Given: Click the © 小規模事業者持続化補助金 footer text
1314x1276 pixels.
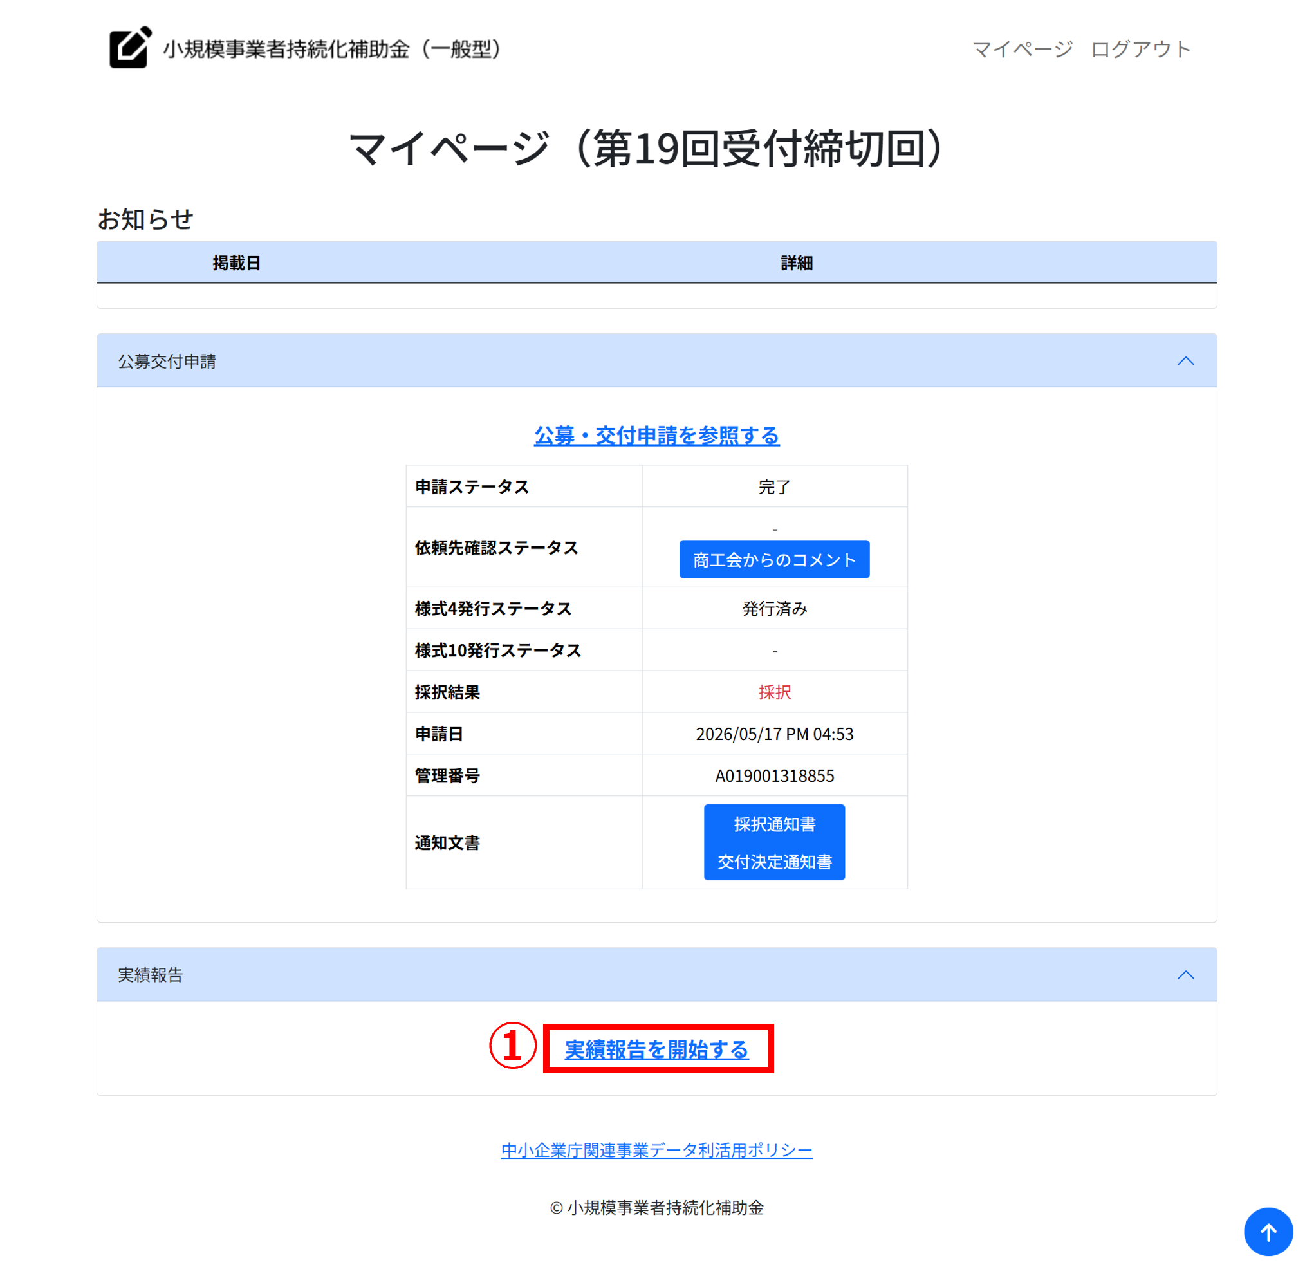Looking at the screenshot, I should tap(656, 1207).
